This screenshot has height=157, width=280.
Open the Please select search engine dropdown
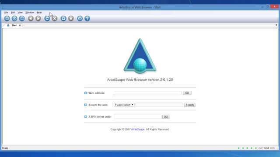[x=124, y=105]
